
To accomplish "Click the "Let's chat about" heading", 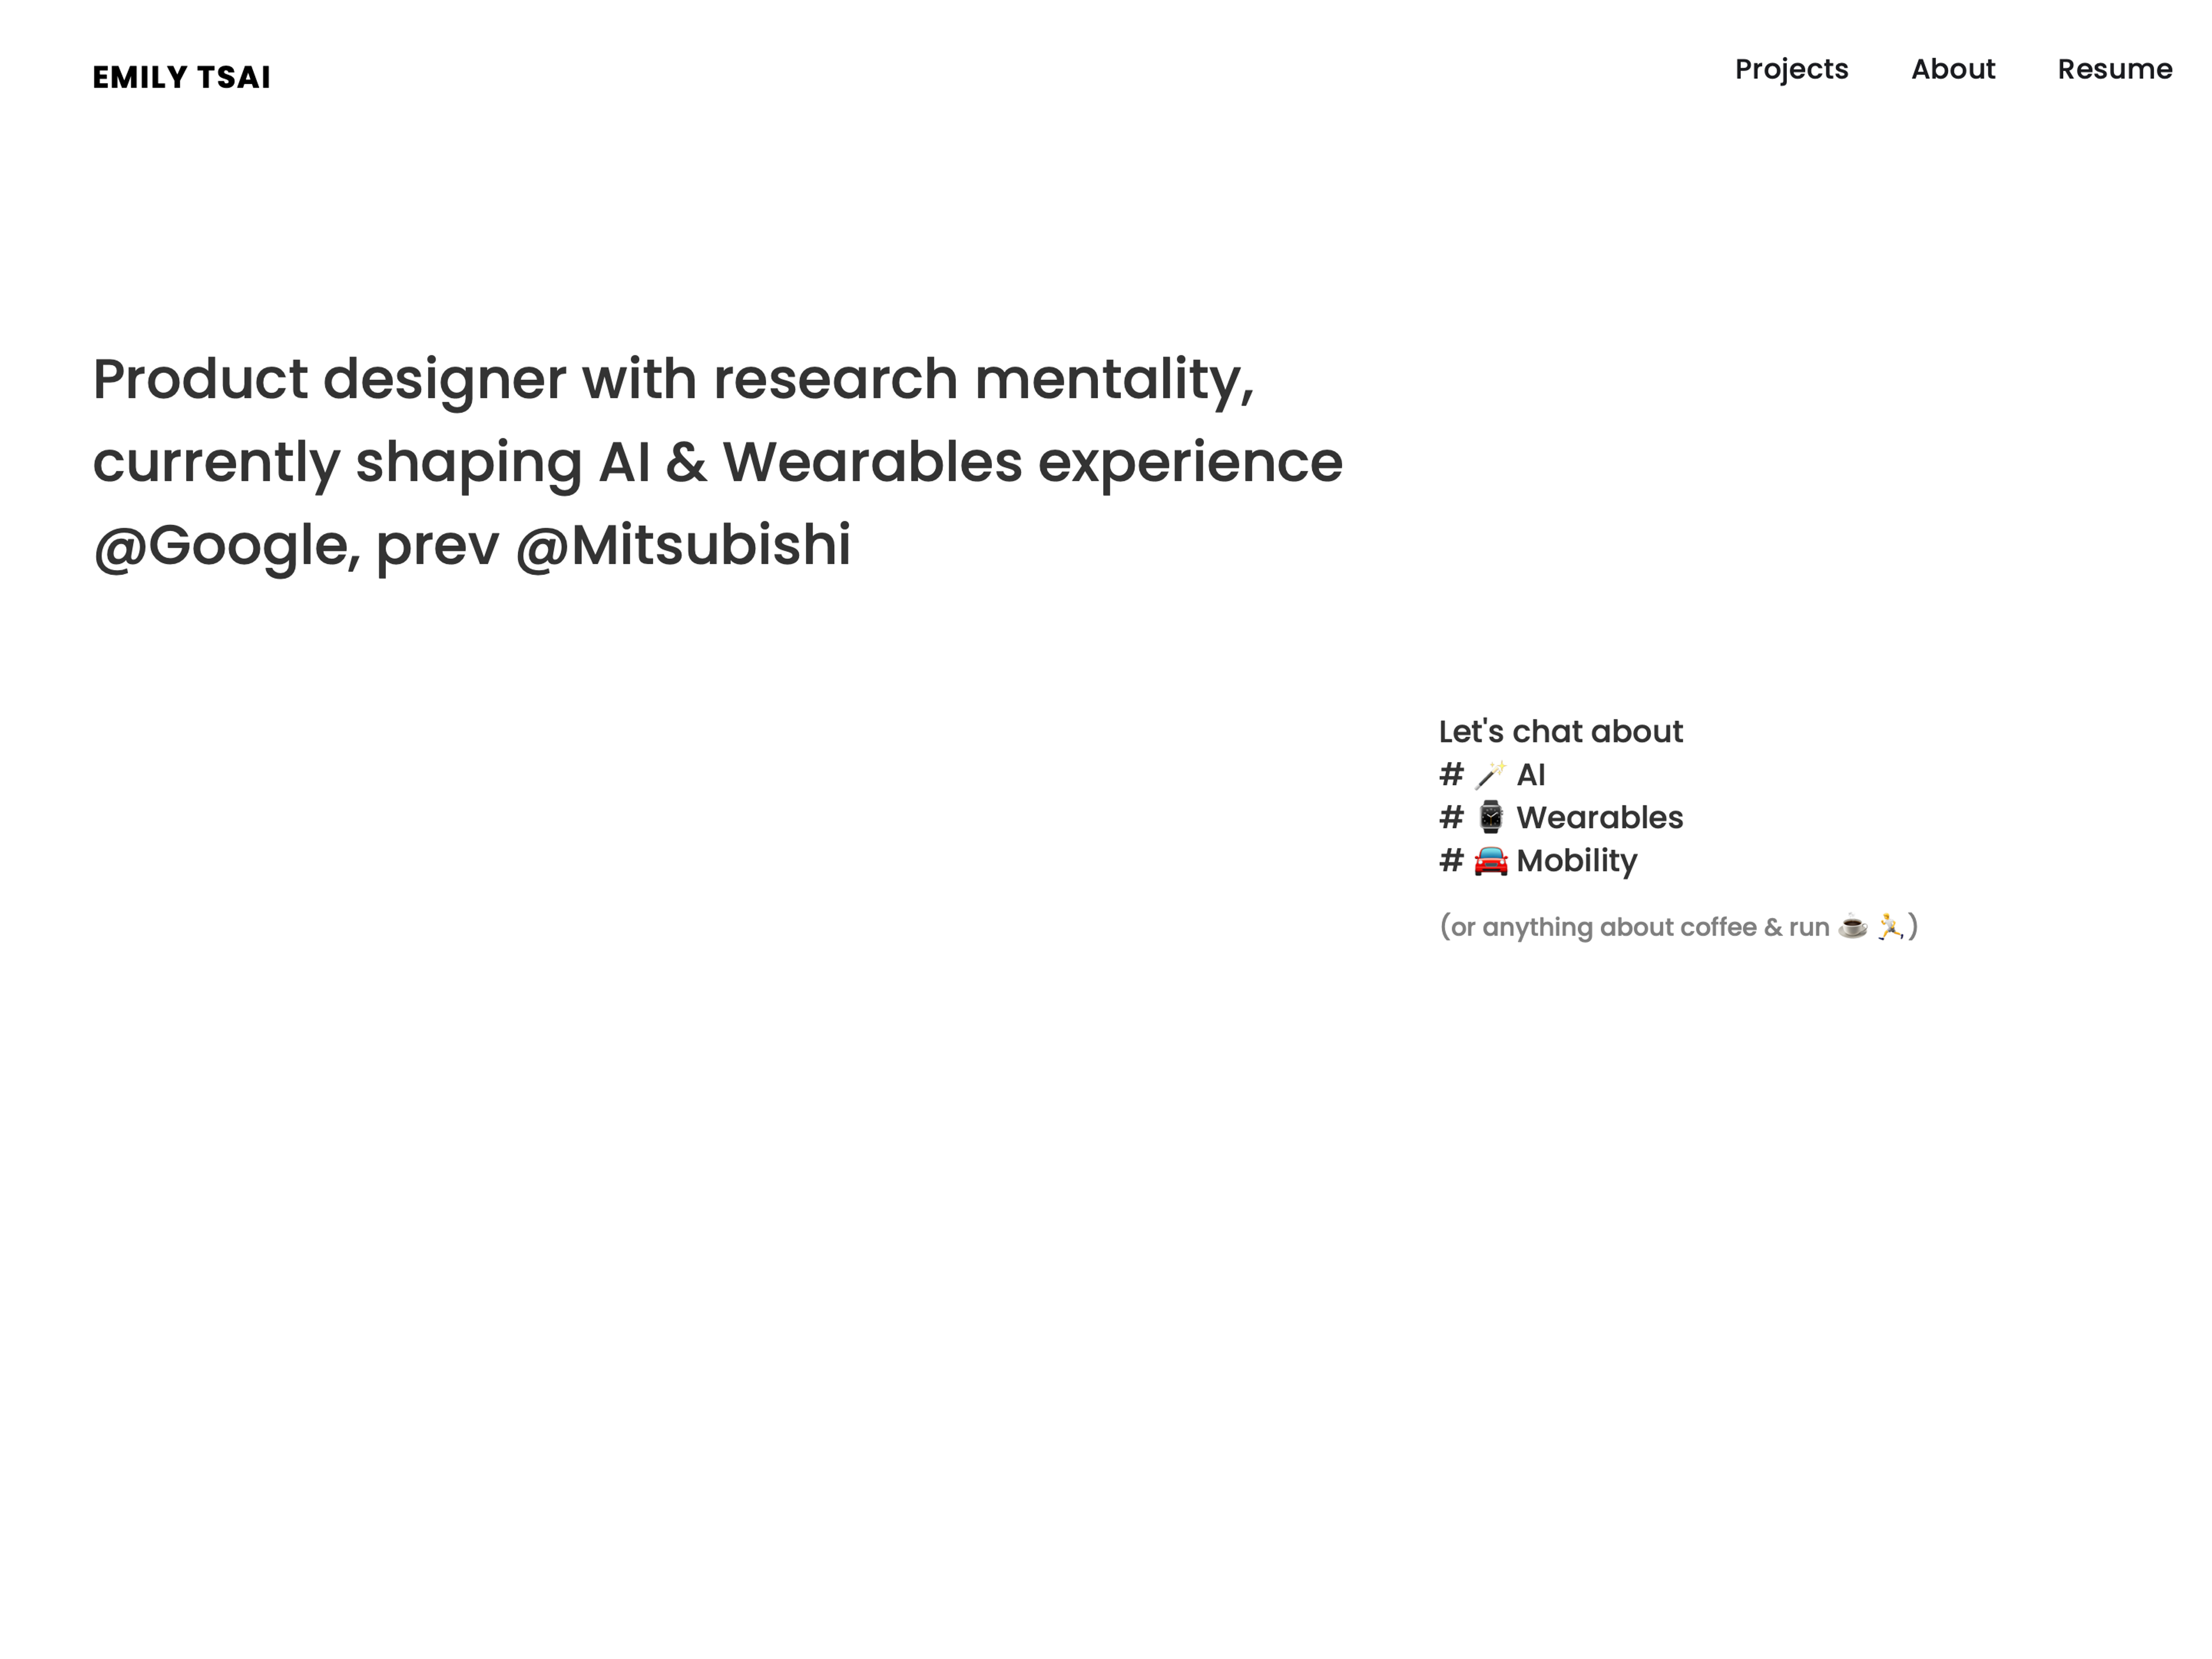I will pos(1560,731).
